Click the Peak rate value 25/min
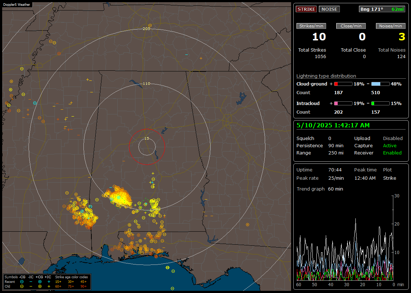The width and height of the screenshot is (411, 293). (x=336, y=178)
